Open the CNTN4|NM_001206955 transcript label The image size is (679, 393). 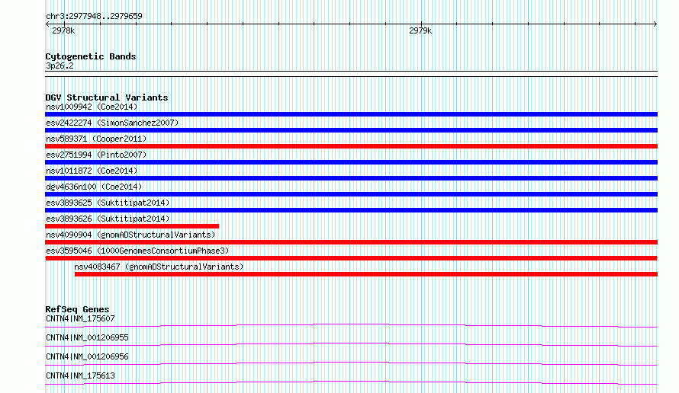tap(87, 337)
